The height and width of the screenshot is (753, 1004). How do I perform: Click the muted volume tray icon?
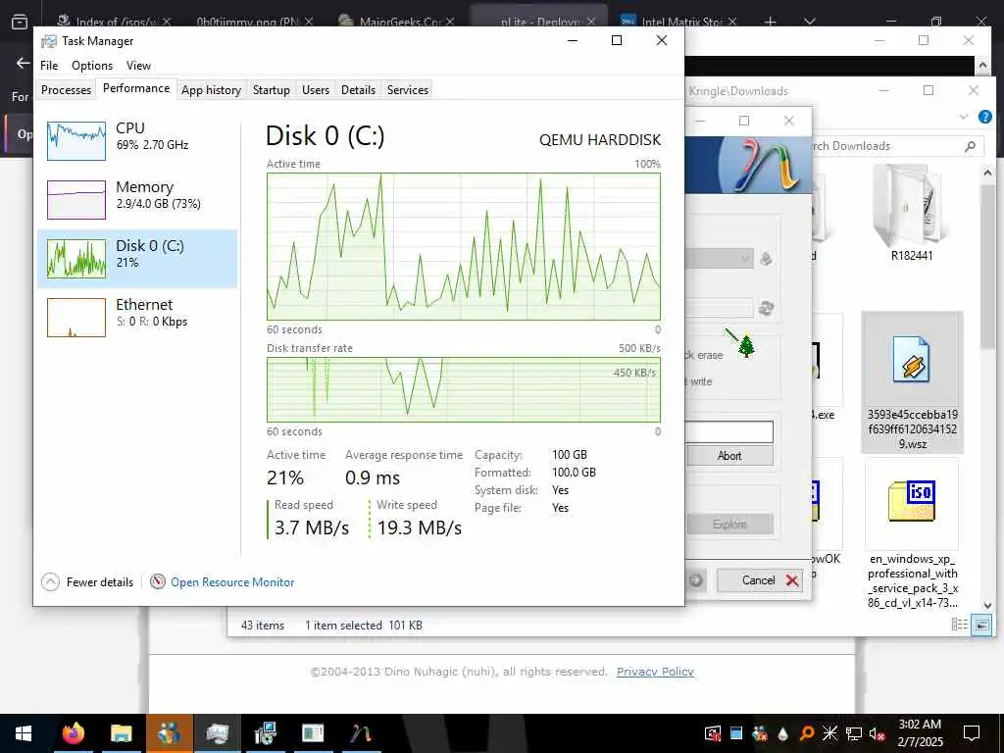coord(878,733)
